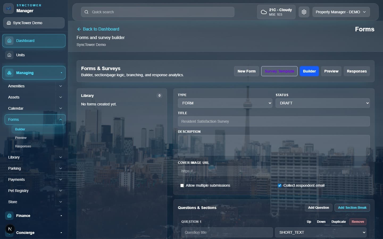The width and height of the screenshot is (383, 239).
Task: Click the COVER IMAGE URL field
Action: (274, 171)
